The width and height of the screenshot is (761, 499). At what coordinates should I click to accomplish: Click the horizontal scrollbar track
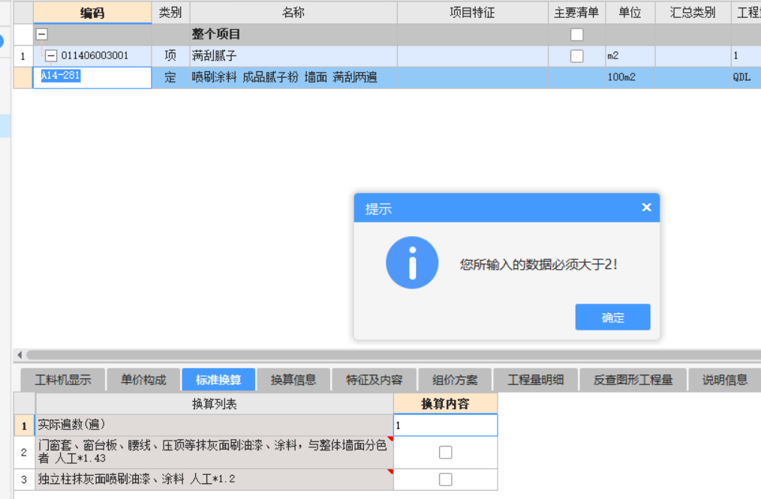393,355
